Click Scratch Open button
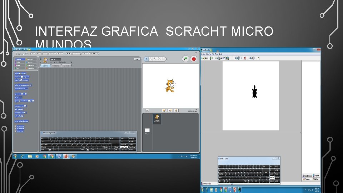343x193 pixels. [39, 54]
